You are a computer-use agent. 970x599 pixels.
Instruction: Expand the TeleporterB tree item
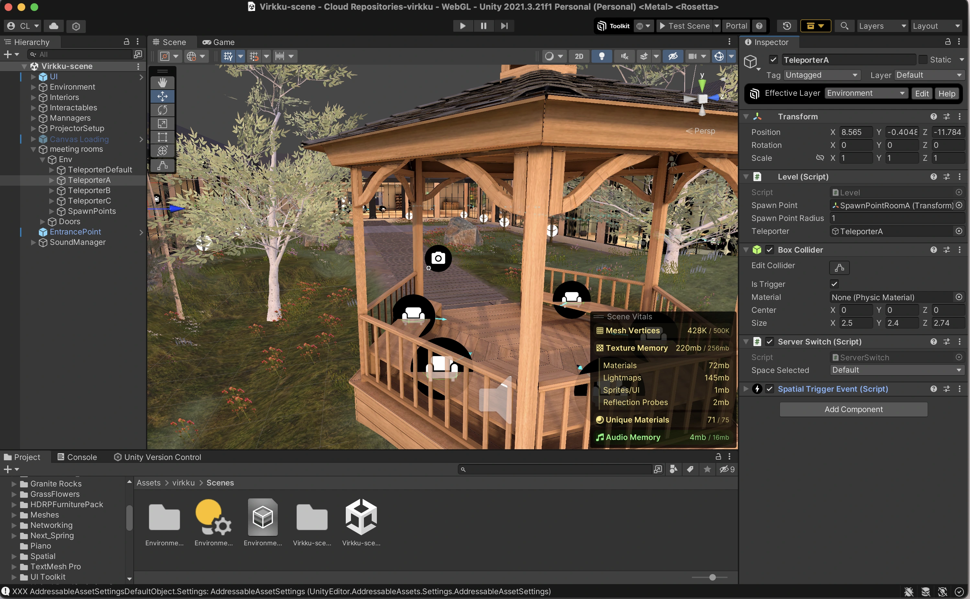pyautogui.click(x=51, y=191)
